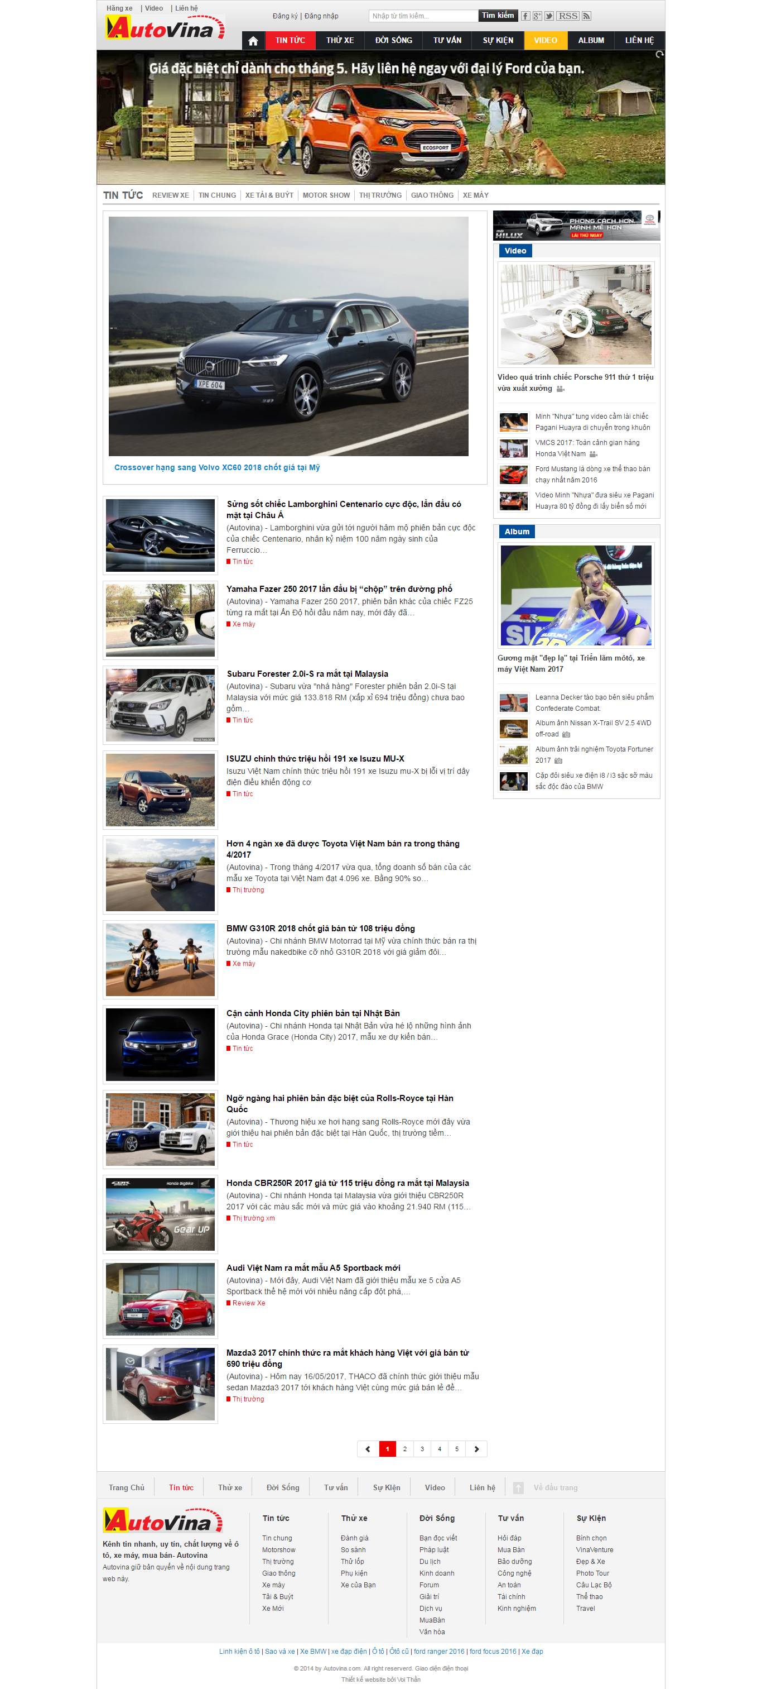Select the MOTOR SHOW subcategory

coord(326,195)
